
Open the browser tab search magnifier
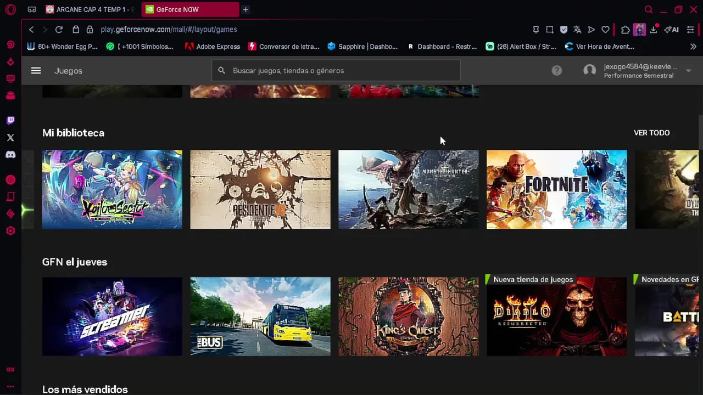pyautogui.click(x=649, y=9)
